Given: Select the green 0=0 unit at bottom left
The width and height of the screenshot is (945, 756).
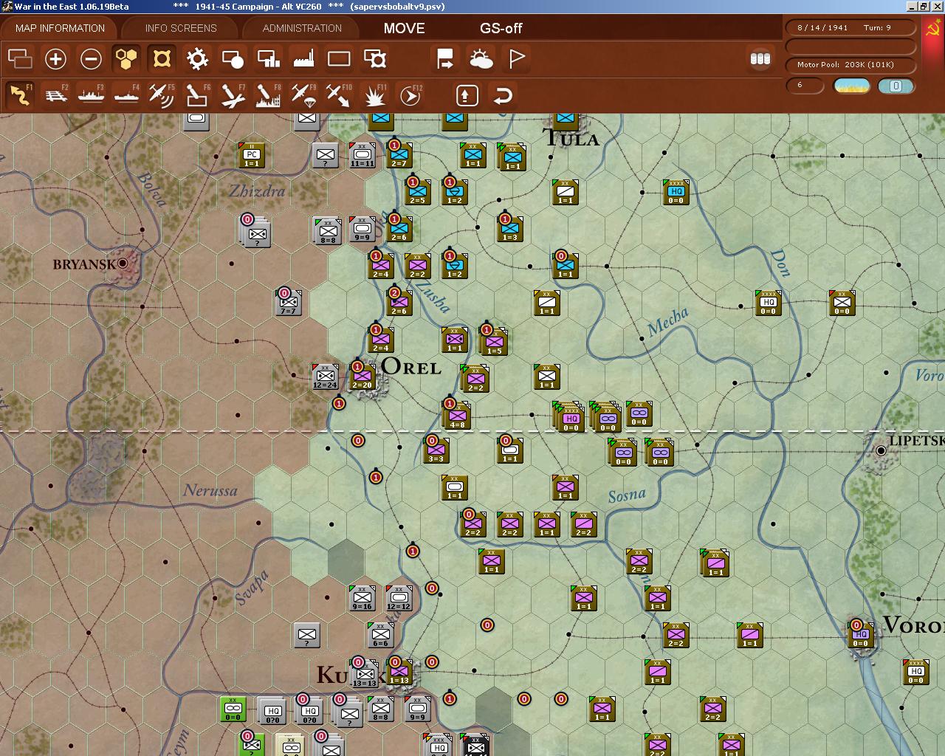Looking at the screenshot, I should click(233, 709).
